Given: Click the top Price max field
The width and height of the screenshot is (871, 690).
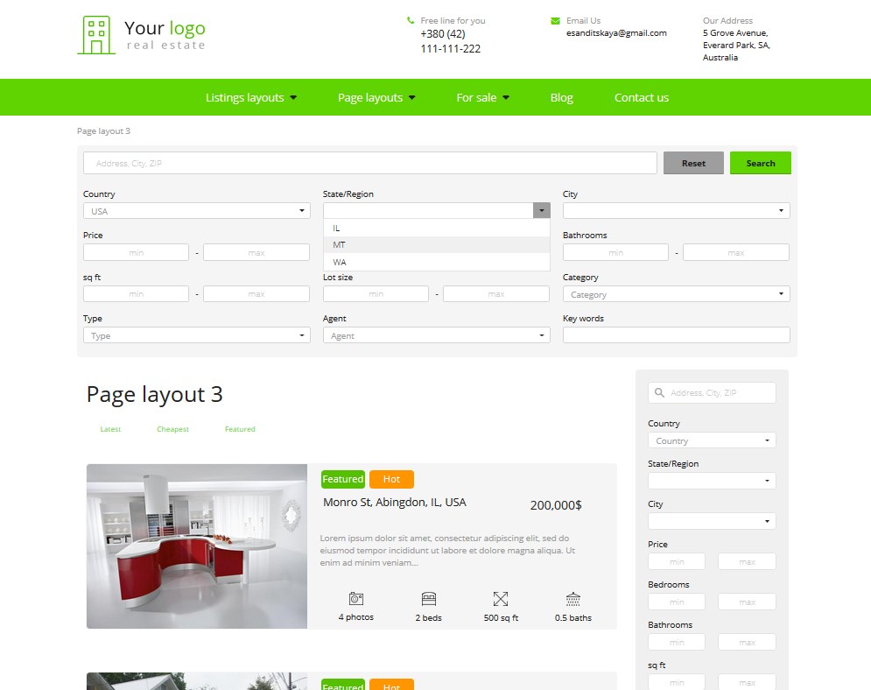Looking at the screenshot, I should pos(256,252).
